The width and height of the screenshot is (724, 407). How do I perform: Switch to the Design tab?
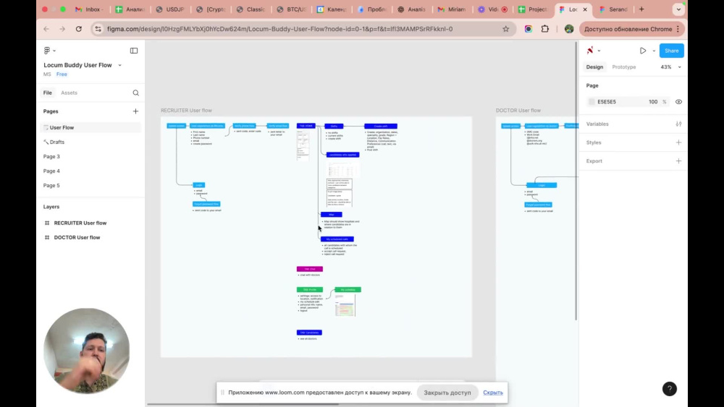(x=594, y=67)
